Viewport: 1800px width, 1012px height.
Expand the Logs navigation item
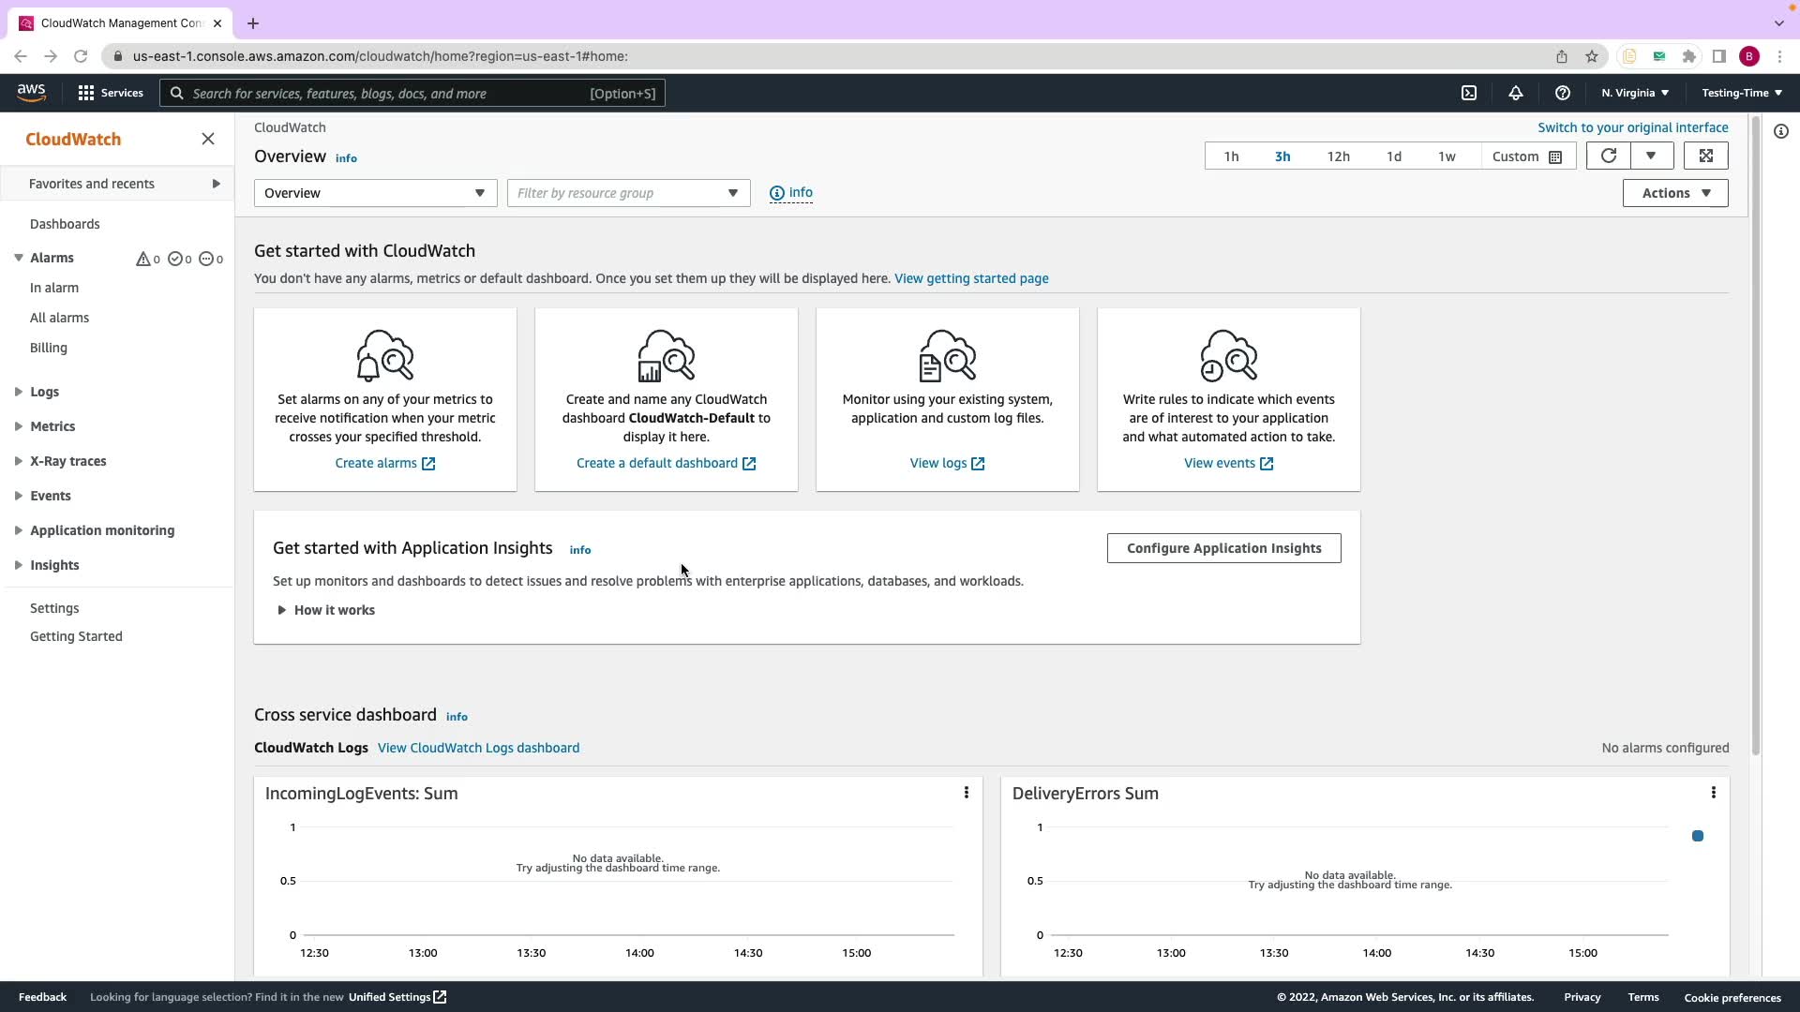point(44,392)
